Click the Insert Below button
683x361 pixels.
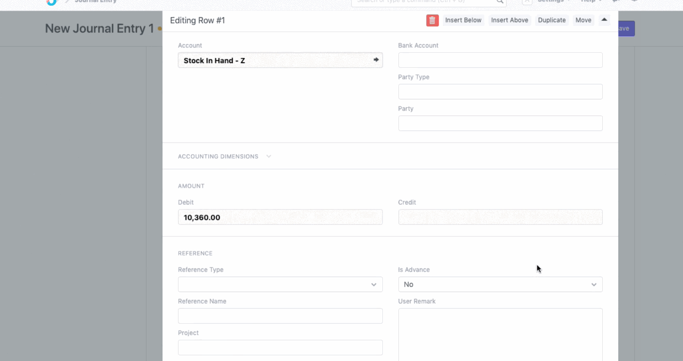[x=463, y=20]
